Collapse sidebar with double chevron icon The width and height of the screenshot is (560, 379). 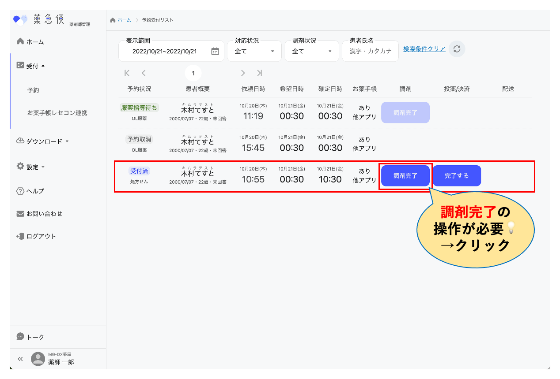tap(20, 359)
